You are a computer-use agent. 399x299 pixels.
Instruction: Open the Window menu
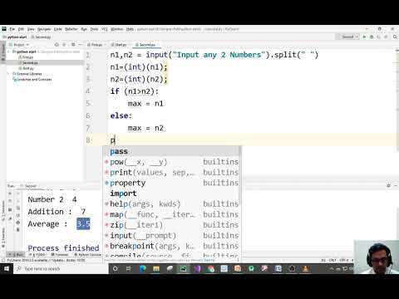[117, 29]
